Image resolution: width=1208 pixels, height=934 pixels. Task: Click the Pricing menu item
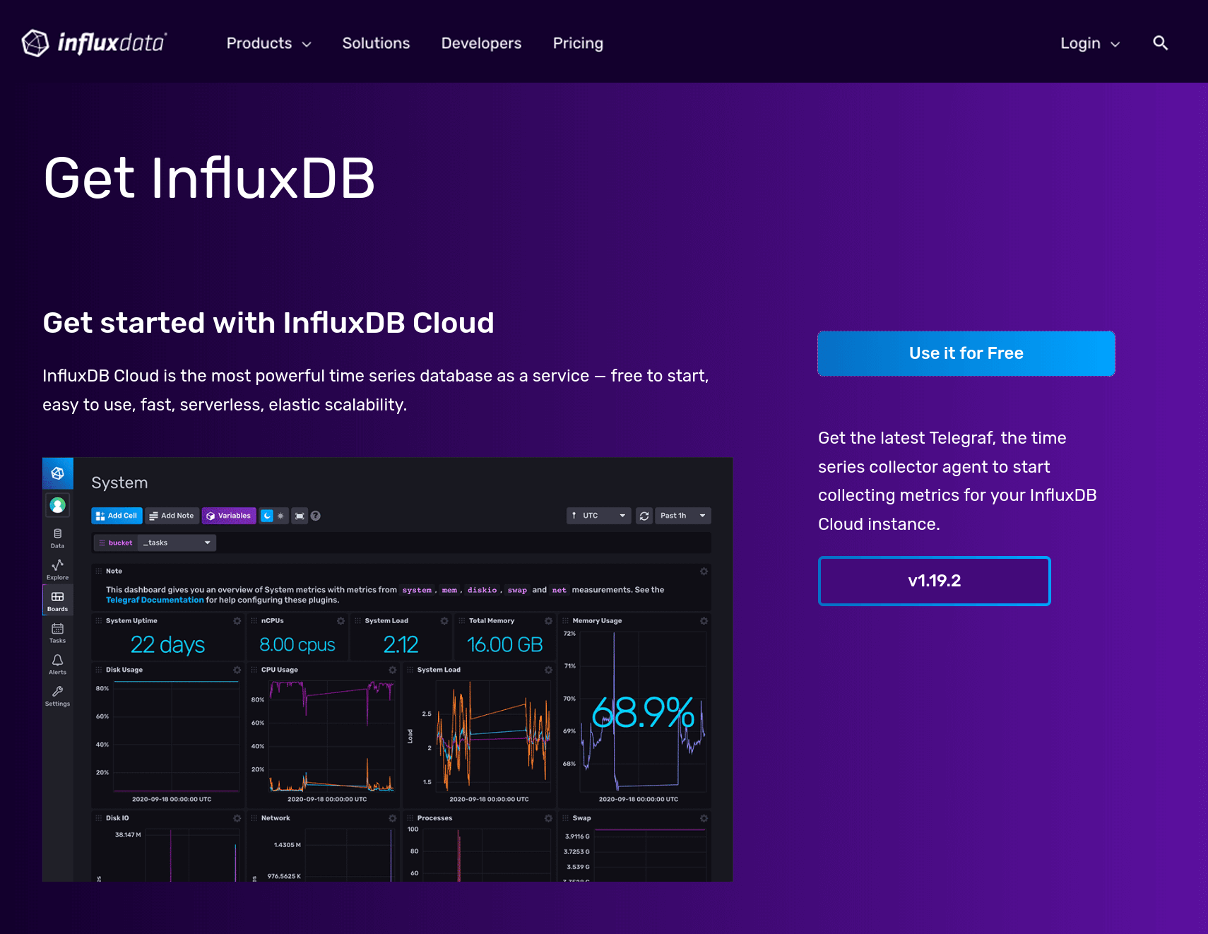click(x=578, y=43)
